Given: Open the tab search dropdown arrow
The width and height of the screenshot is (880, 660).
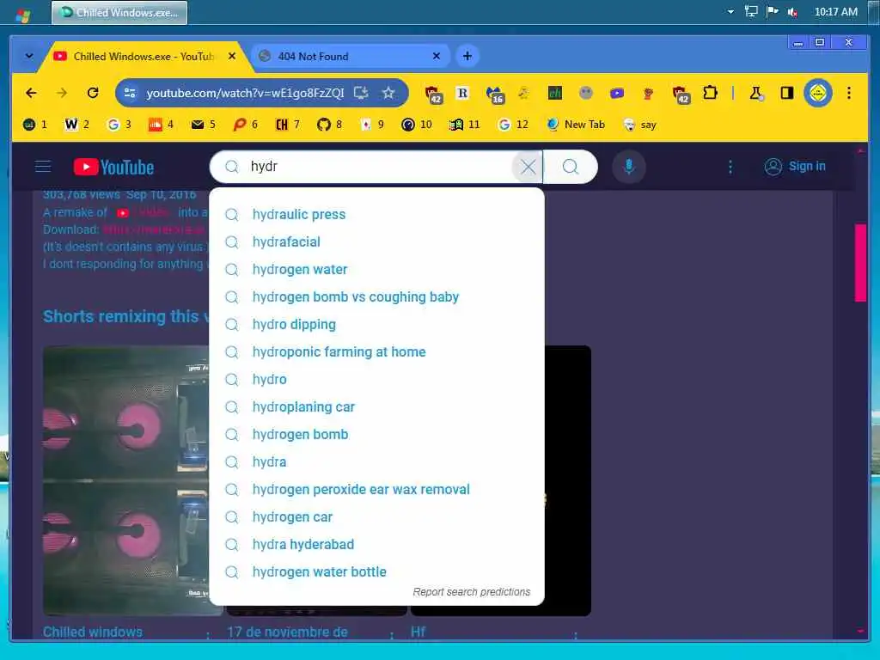Looking at the screenshot, I should pyautogui.click(x=29, y=56).
